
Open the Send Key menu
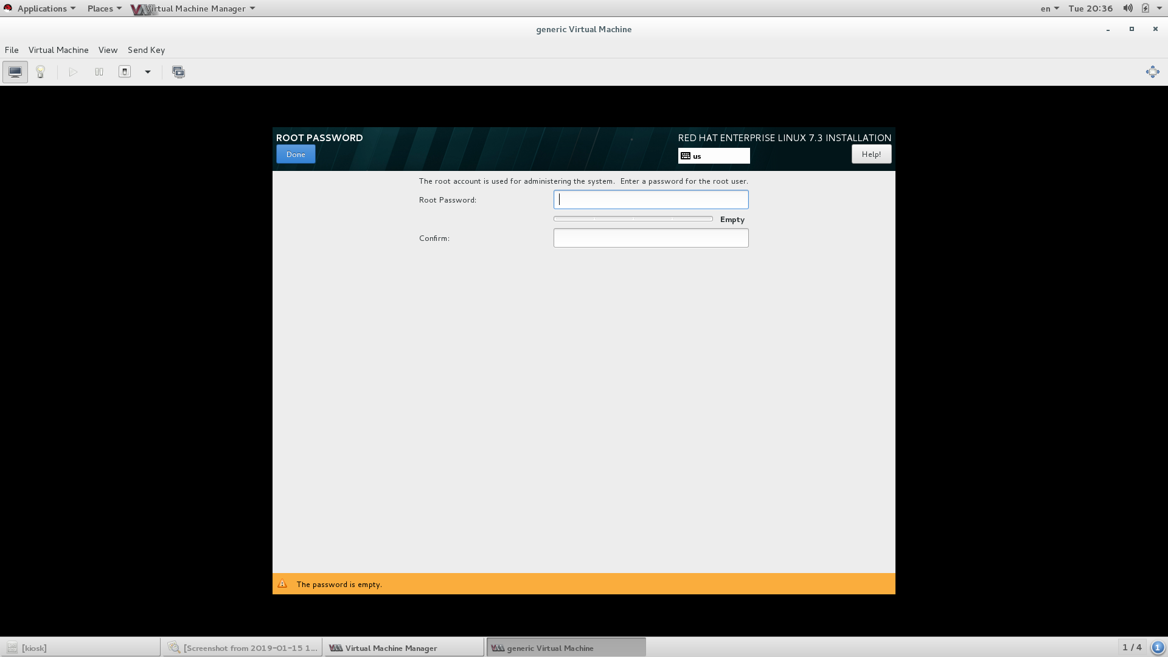(146, 50)
